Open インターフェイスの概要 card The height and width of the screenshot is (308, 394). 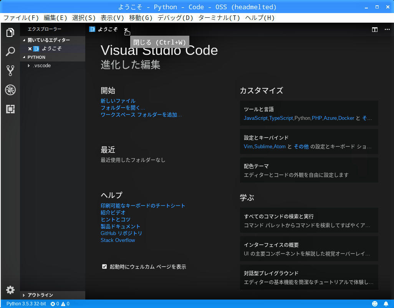click(309, 248)
